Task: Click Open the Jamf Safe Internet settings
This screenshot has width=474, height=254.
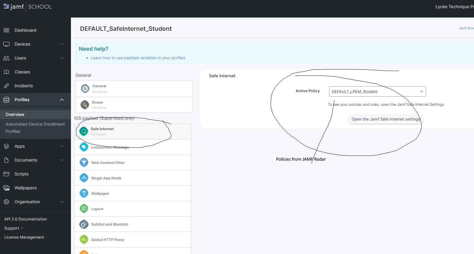Action: point(386,119)
